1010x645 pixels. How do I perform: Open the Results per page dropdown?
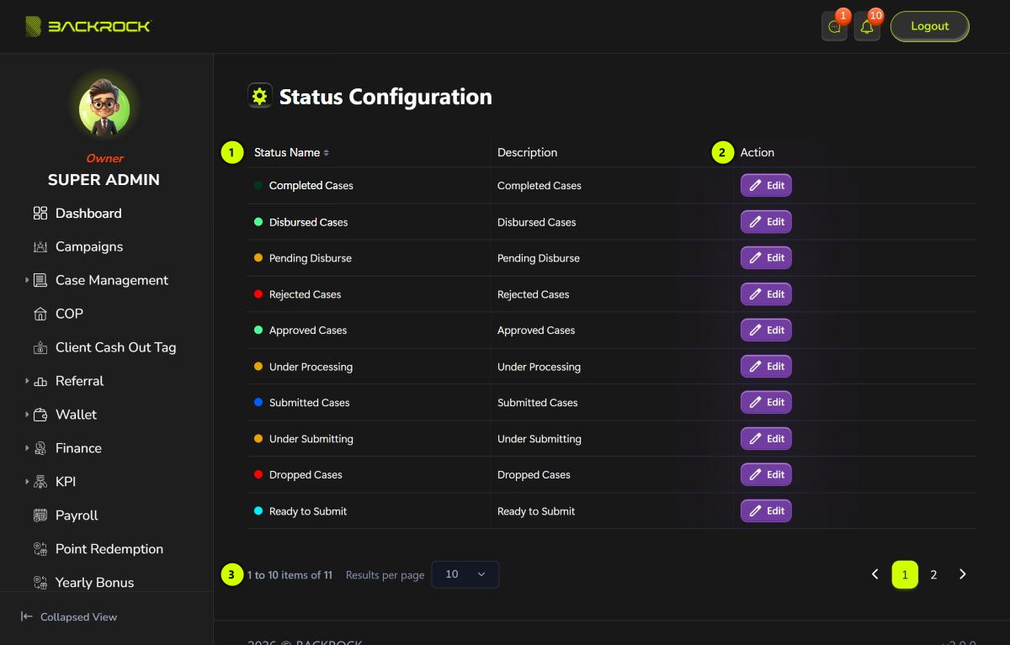click(465, 574)
